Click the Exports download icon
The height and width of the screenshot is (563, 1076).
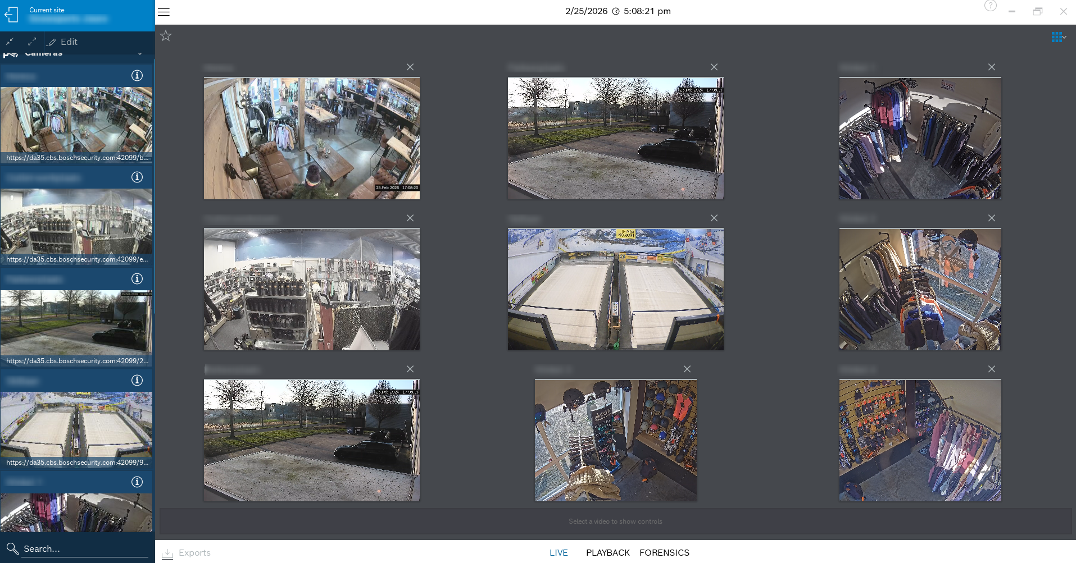tap(167, 553)
